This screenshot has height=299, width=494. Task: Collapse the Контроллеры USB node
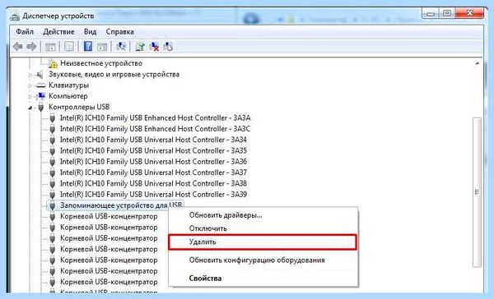coord(30,108)
